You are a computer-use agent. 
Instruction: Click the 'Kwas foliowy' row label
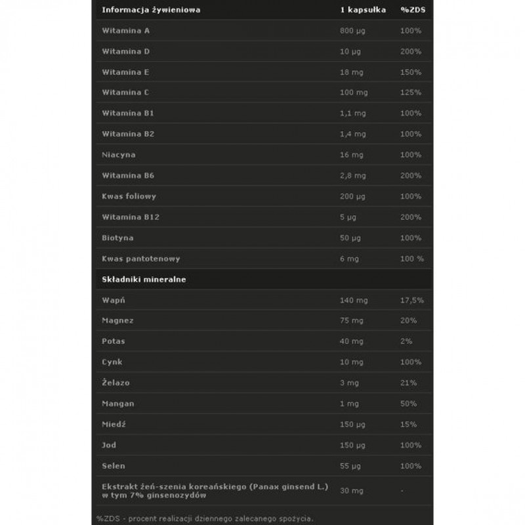129,196
